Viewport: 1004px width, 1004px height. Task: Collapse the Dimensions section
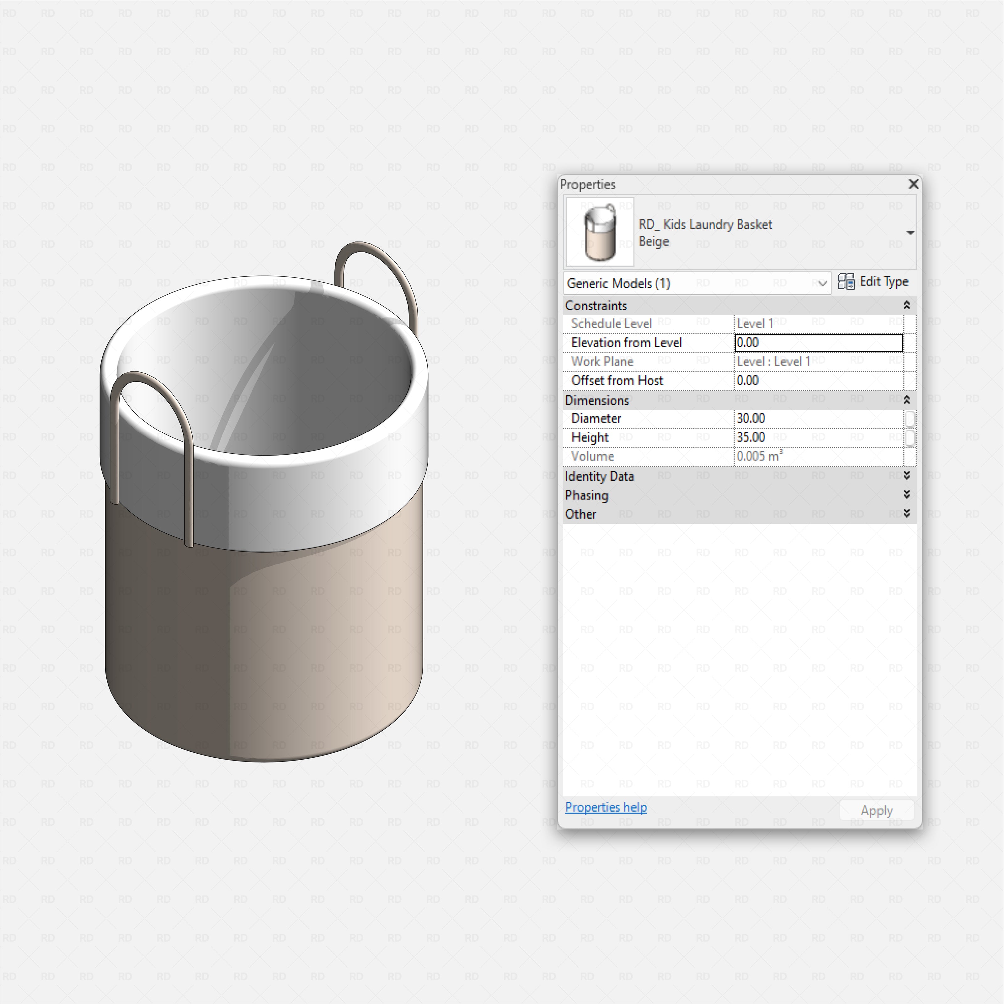click(x=906, y=400)
